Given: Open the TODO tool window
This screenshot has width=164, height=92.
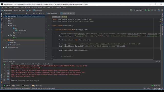Looking at the screenshot, I should click(x=16, y=86).
